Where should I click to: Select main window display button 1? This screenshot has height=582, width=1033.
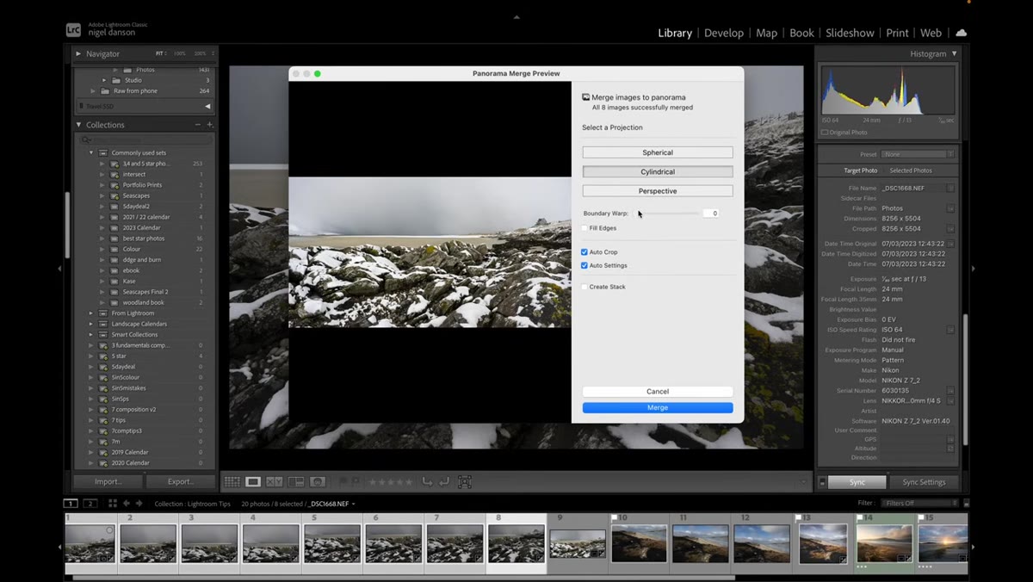pyautogui.click(x=71, y=504)
